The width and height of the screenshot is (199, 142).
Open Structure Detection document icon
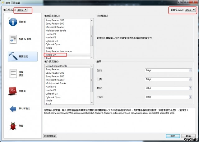13,74
